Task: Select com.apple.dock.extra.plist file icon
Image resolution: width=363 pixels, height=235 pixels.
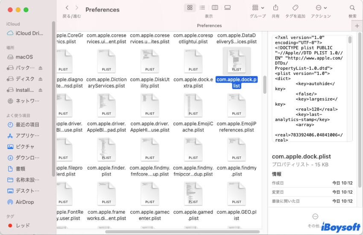Action: tap(193, 61)
